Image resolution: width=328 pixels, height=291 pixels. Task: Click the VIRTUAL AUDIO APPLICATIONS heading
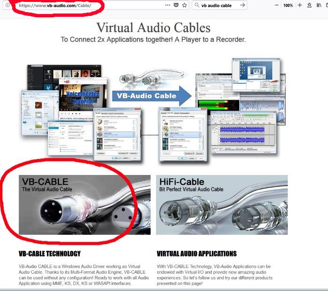tap(197, 254)
